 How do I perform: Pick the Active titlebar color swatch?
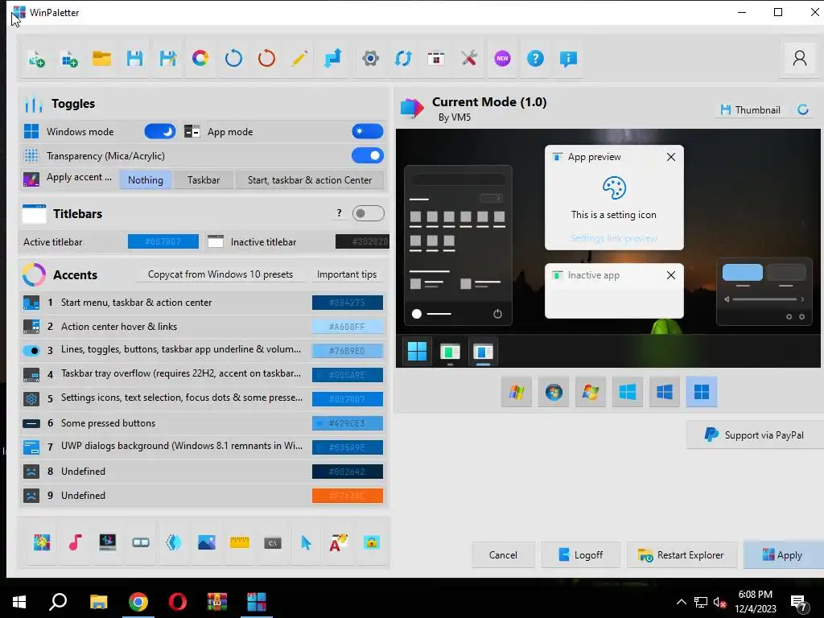click(x=163, y=241)
